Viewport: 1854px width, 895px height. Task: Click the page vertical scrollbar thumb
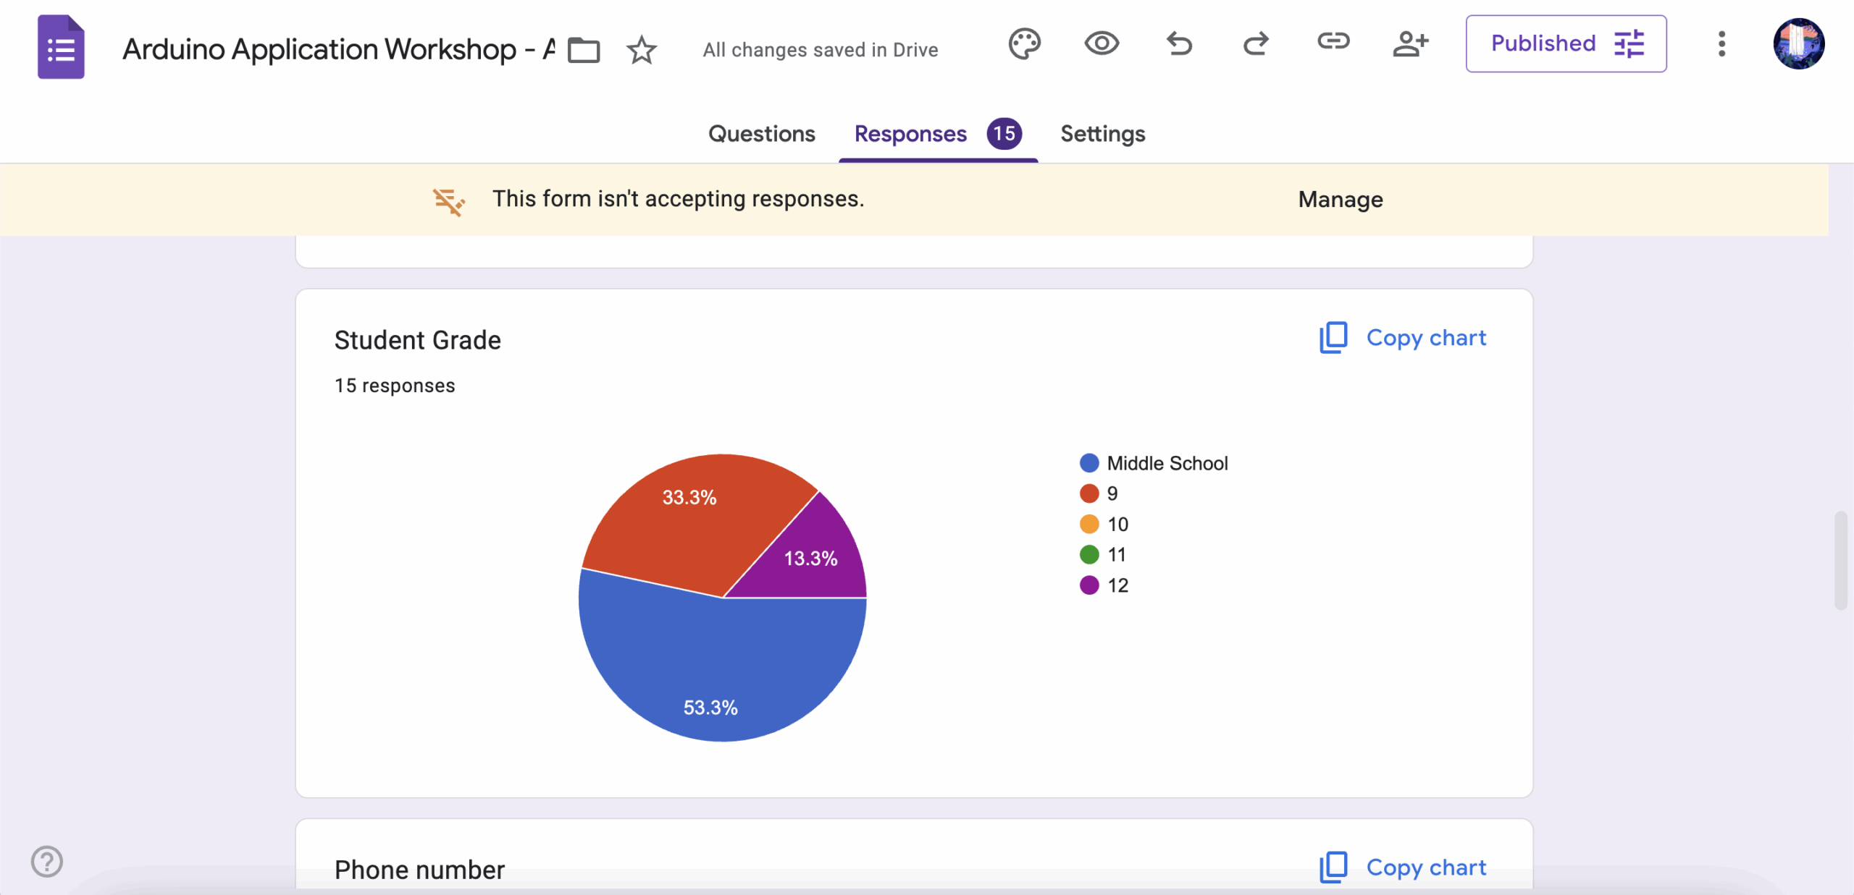tap(1840, 561)
